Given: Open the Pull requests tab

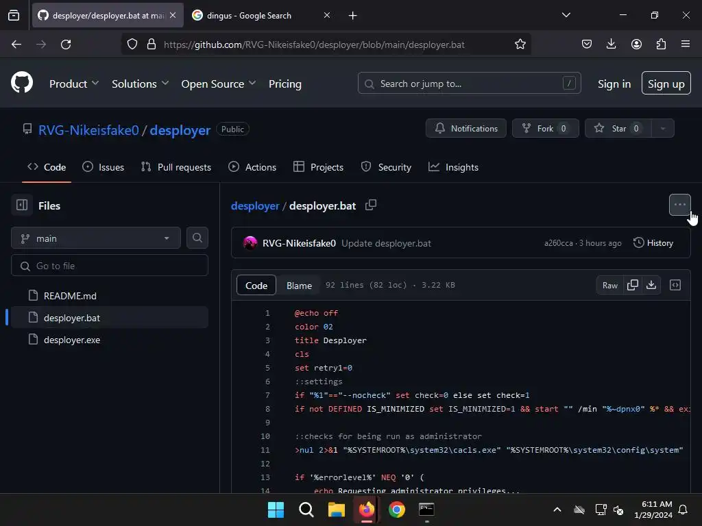Looking at the screenshot, I should [x=175, y=167].
